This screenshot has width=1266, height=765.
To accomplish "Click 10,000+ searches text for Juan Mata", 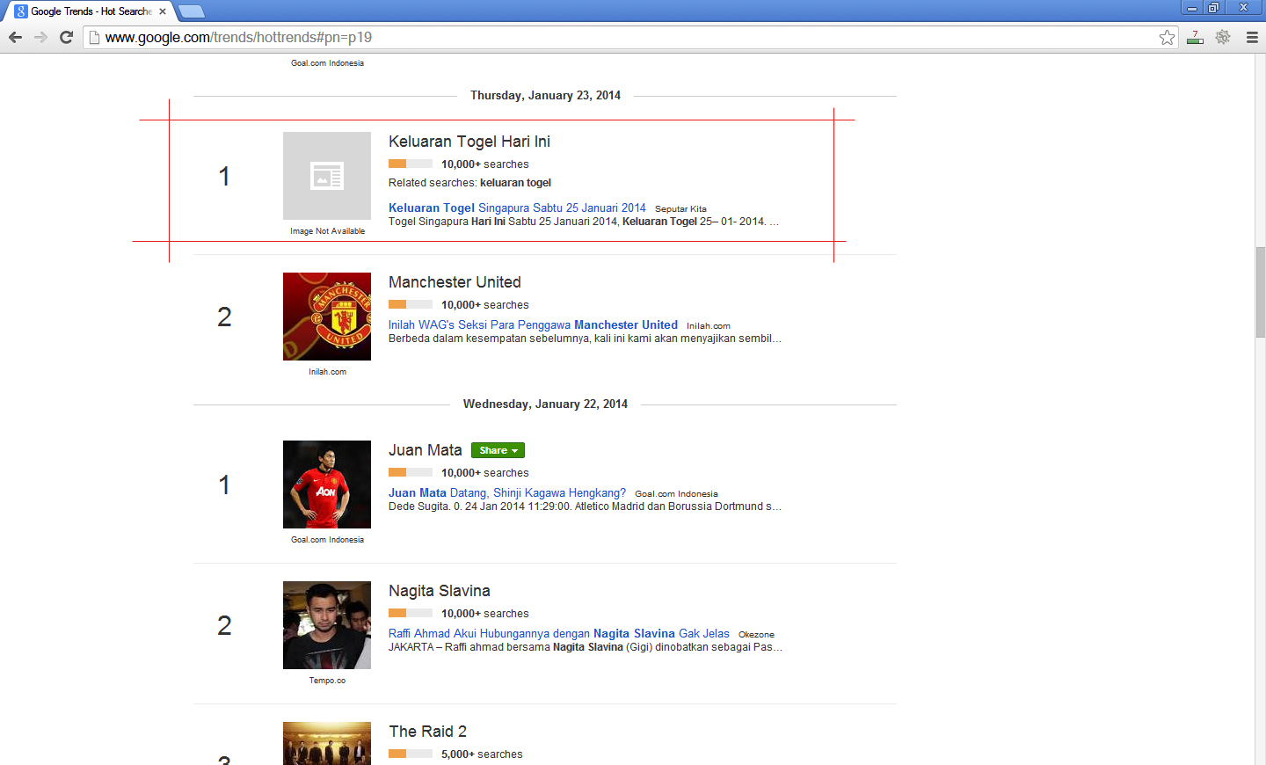I will [485, 473].
